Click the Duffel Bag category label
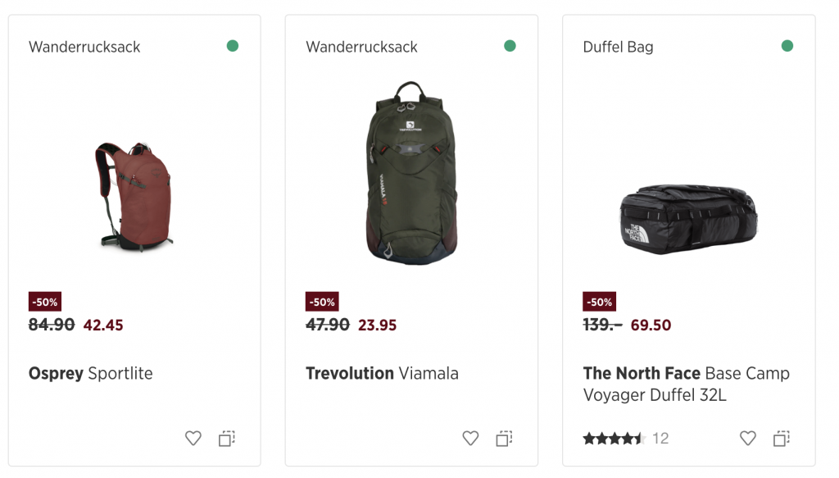The image size is (839, 478). [x=618, y=47]
